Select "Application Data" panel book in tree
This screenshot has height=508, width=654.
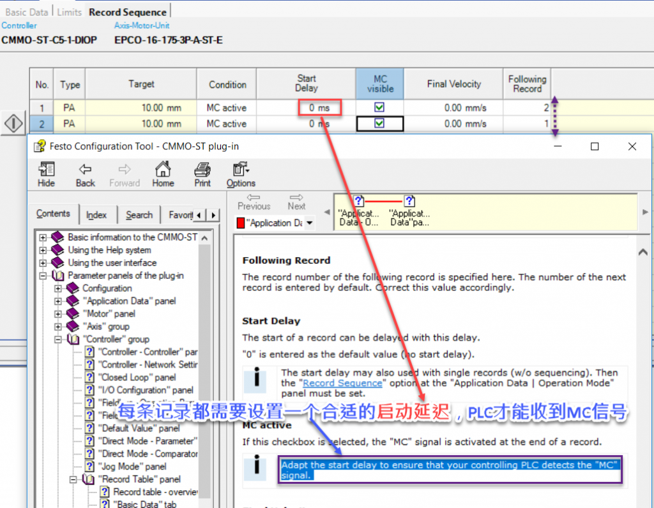point(121,301)
